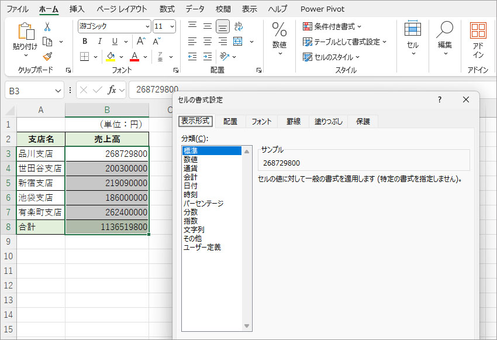Click Merge and Center icon
The height and width of the screenshot is (340, 497).
click(238, 41)
